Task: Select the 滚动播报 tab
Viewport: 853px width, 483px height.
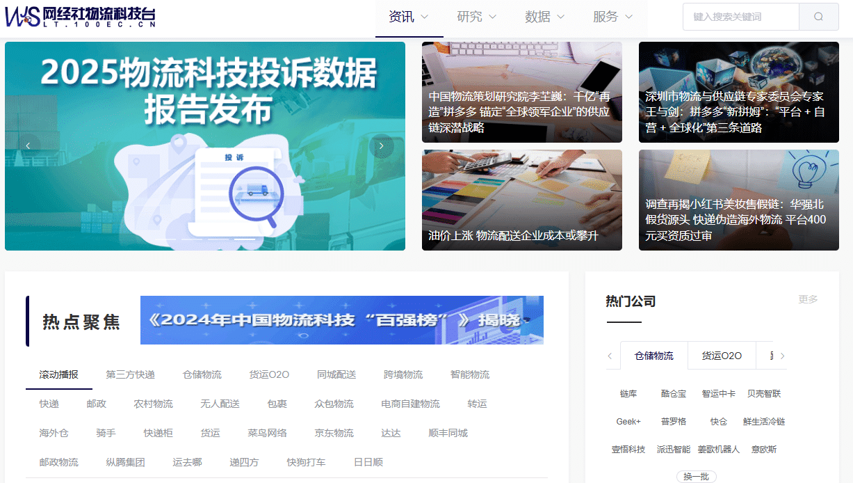Action: [59, 374]
